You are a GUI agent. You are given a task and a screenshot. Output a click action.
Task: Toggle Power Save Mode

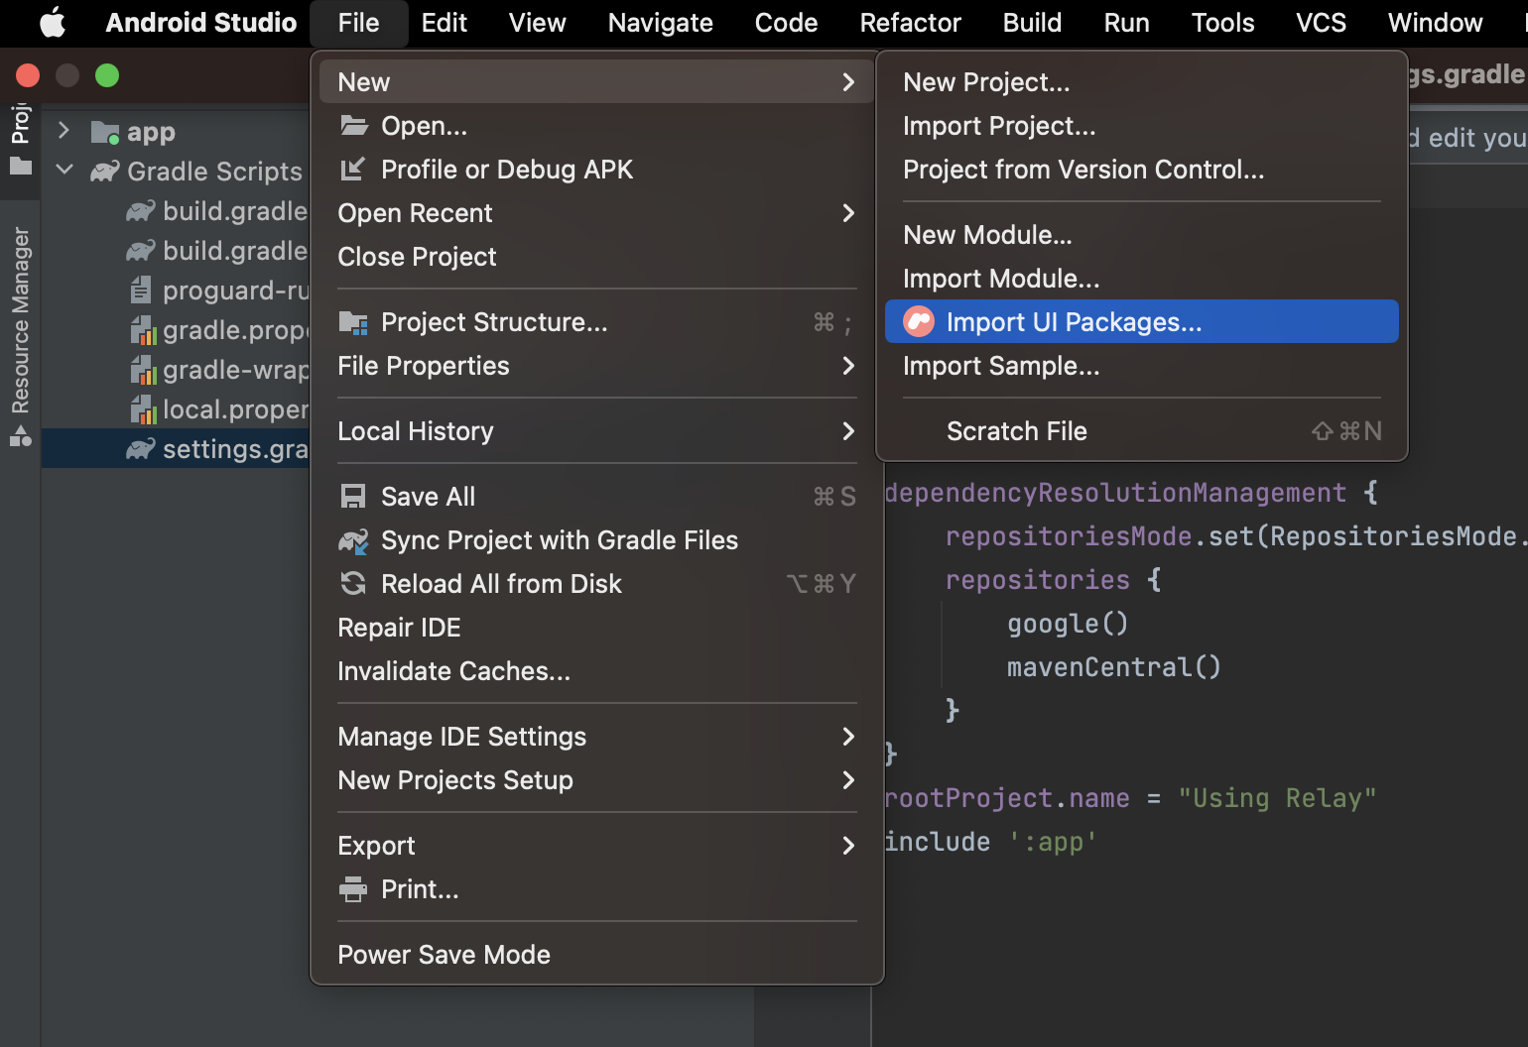[x=596, y=955]
